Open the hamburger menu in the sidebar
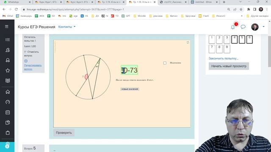The image size is (271, 152). (7, 26)
